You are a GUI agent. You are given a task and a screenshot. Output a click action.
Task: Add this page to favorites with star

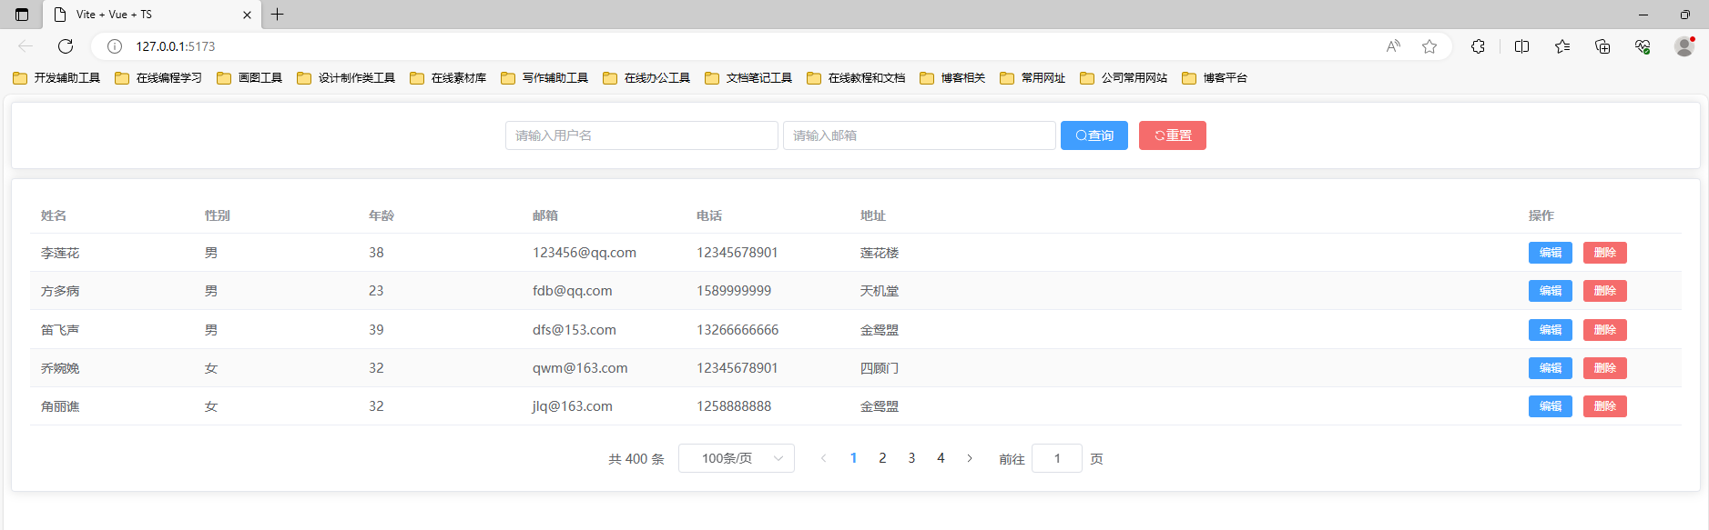1429,46
